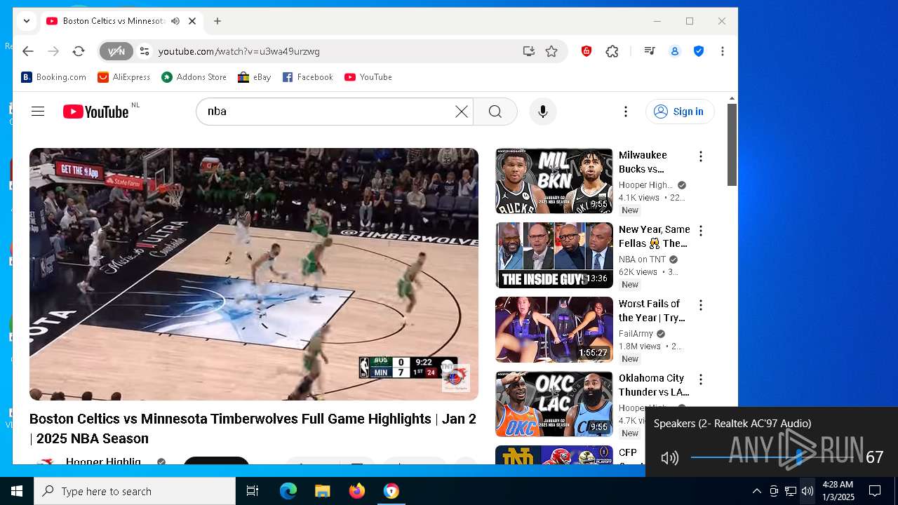
Task: Click the page vertical scrollbar
Action: [x=732, y=144]
